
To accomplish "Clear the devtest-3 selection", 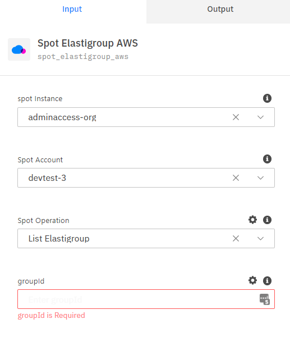I will point(236,177).
